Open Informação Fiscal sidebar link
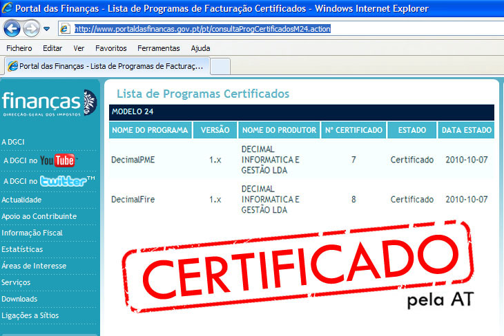Screen dimensions: 504x336 pos(32,233)
